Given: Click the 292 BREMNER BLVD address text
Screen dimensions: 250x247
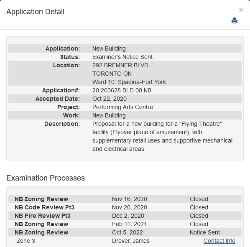Looking at the screenshot, I should (x=120, y=65).
